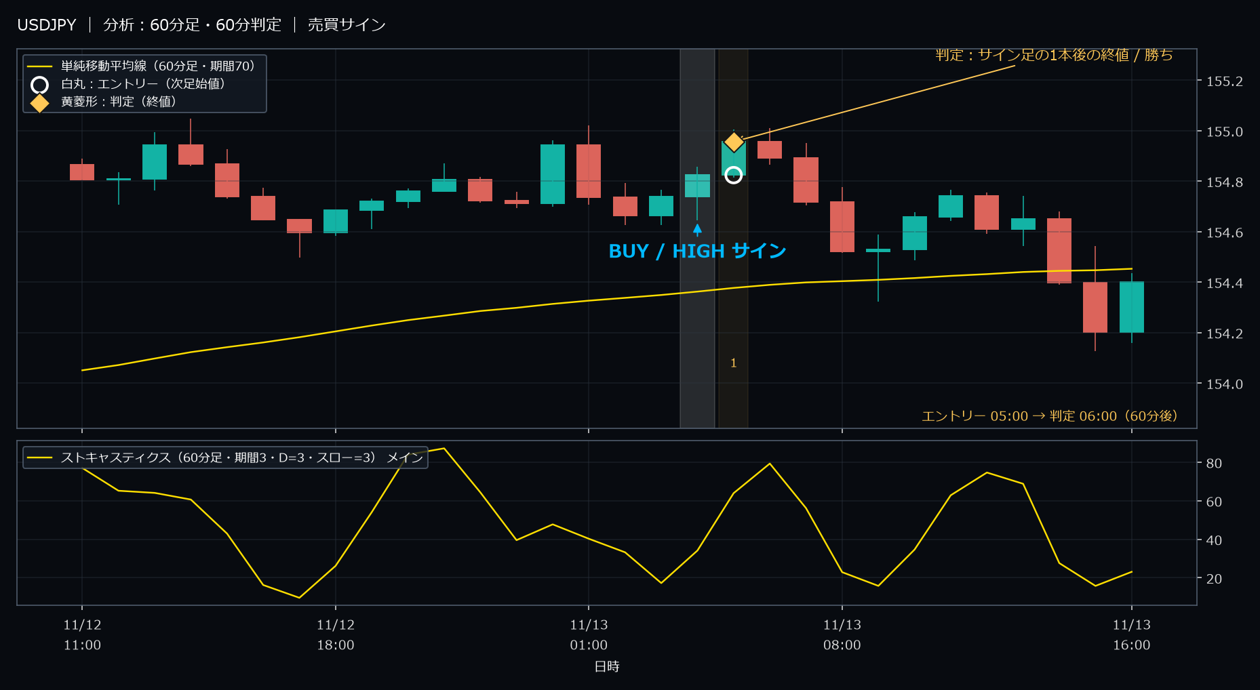Click title text 分析：60分足・60分判定
The width and height of the screenshot is (1260, 690).
(x=192, y=25)
